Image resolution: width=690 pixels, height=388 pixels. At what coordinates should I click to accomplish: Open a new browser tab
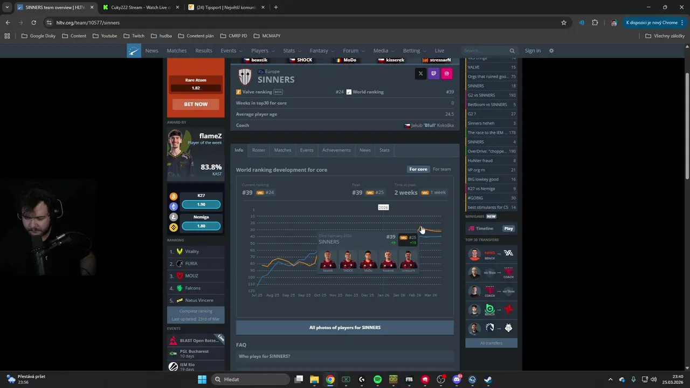pyautogui.click(x=275, y=8)
